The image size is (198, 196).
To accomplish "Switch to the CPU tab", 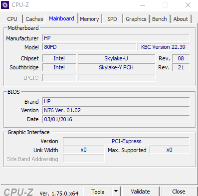I will [12, 19].
